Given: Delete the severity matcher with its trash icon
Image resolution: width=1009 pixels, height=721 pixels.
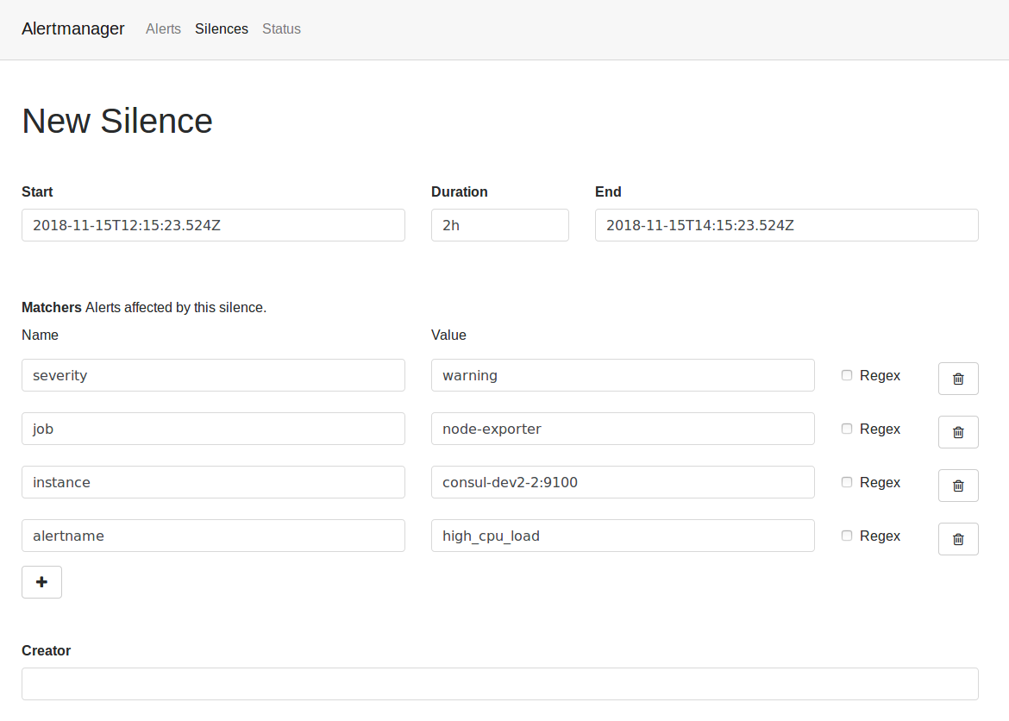Looking at the screenshot, I should [957, 379].
